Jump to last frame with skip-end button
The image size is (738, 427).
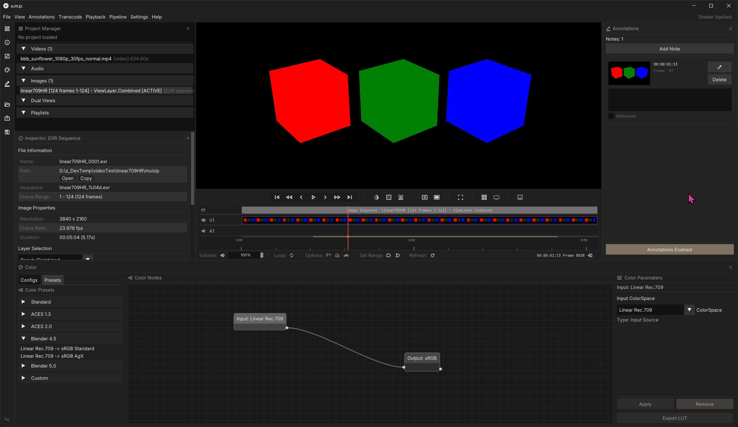pos(349,197)
